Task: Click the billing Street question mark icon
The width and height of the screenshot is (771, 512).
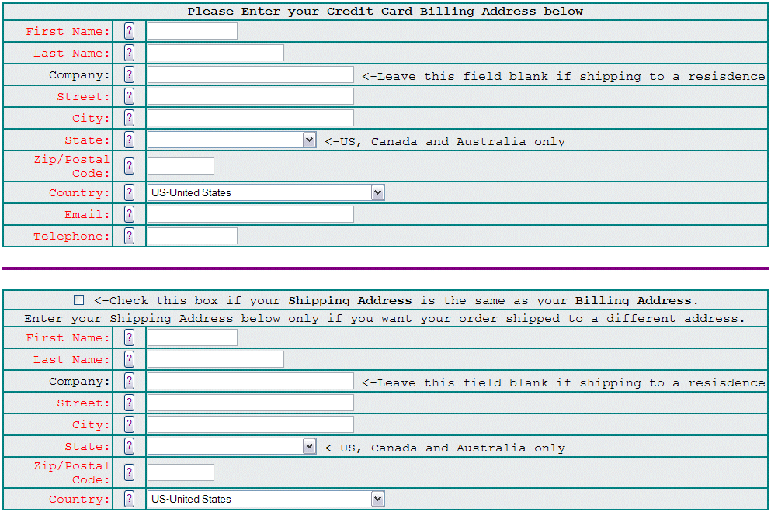Action: click(130, 96)
